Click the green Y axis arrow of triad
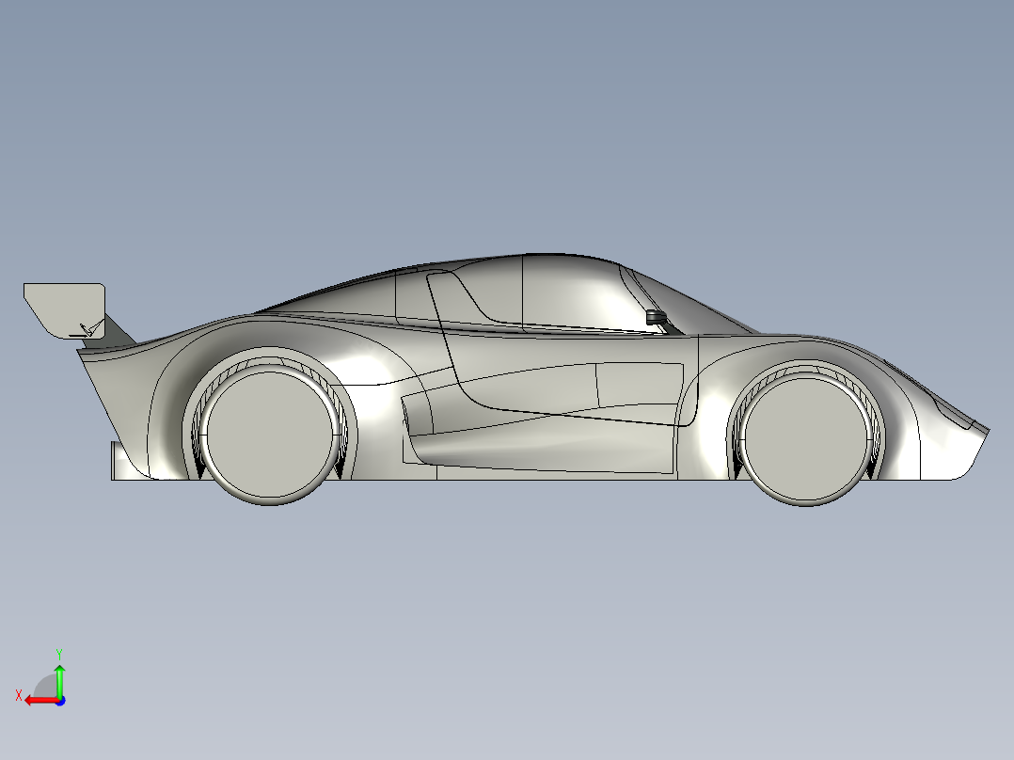The width and height of the screenshot is (1014, 760). (x=59, y=680)
